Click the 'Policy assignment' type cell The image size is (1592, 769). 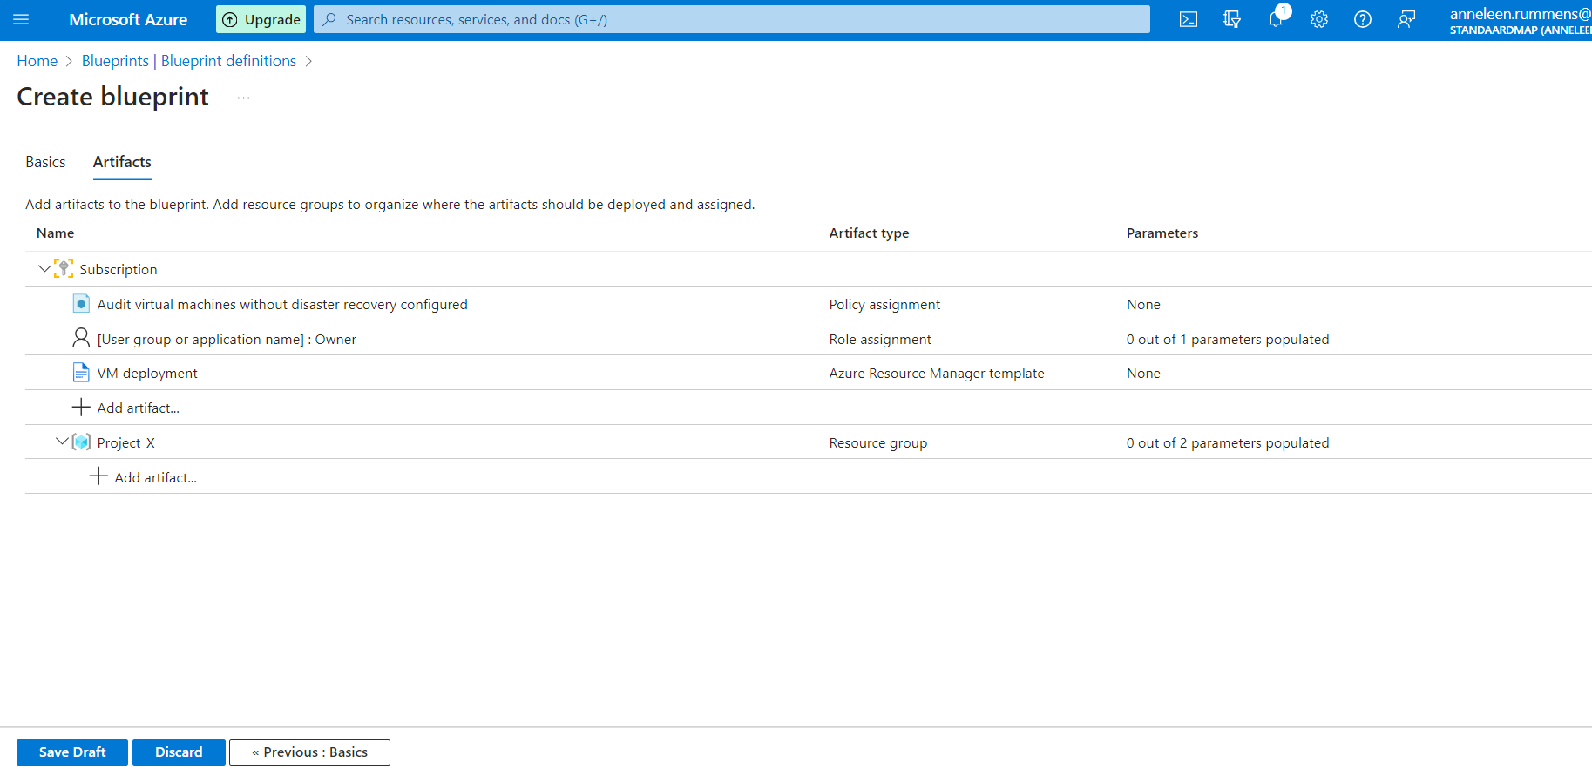(x=884, y=305)
